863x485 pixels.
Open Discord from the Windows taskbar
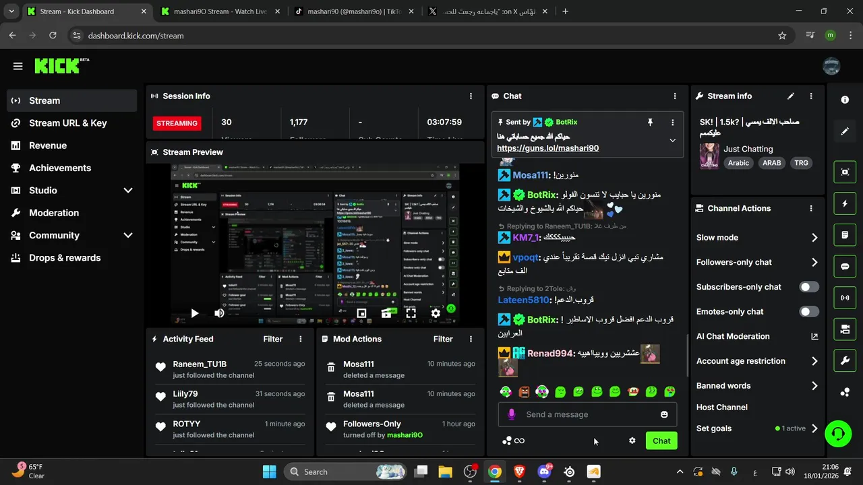coord(544,472)
